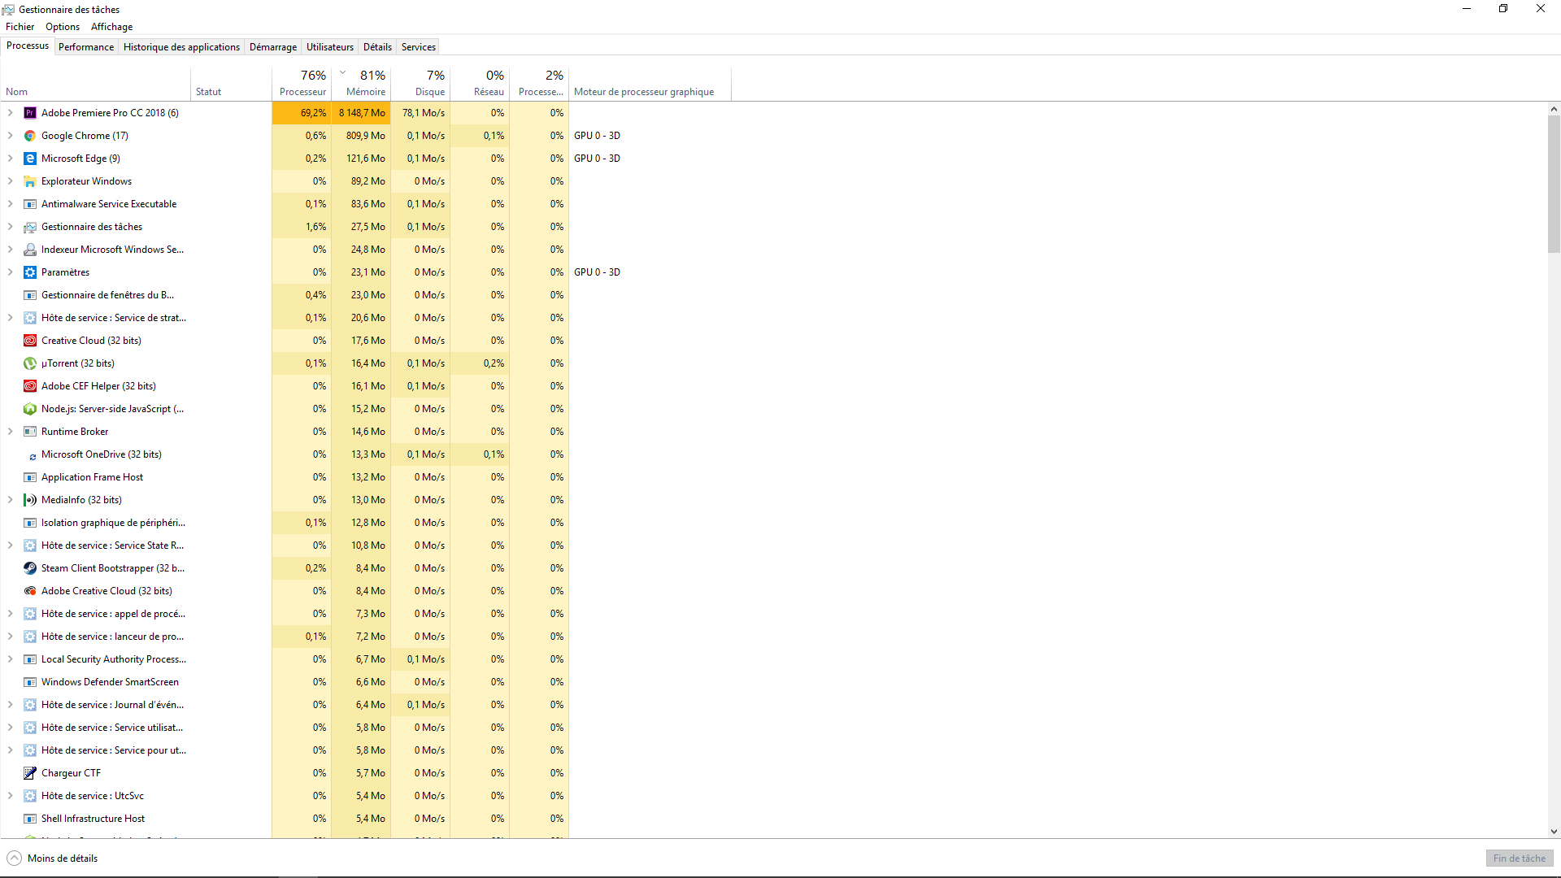Open the Détails tab
Viewport: 1561px width, 878px height.
tap(377, 47)
